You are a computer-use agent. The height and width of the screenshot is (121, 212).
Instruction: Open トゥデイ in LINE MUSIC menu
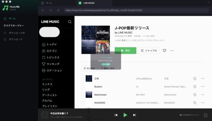[49, 44]
